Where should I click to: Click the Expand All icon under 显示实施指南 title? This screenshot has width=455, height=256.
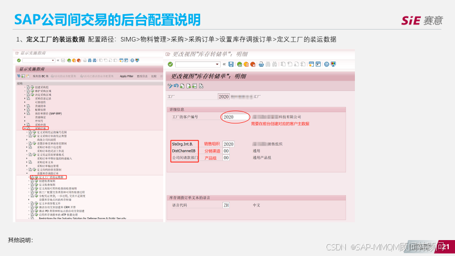coord(19,76)
